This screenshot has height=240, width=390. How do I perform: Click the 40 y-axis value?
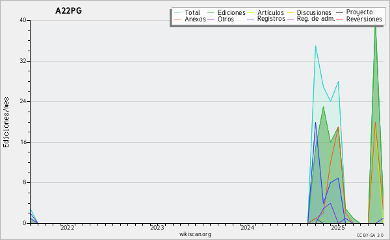[x=23, y=20]
